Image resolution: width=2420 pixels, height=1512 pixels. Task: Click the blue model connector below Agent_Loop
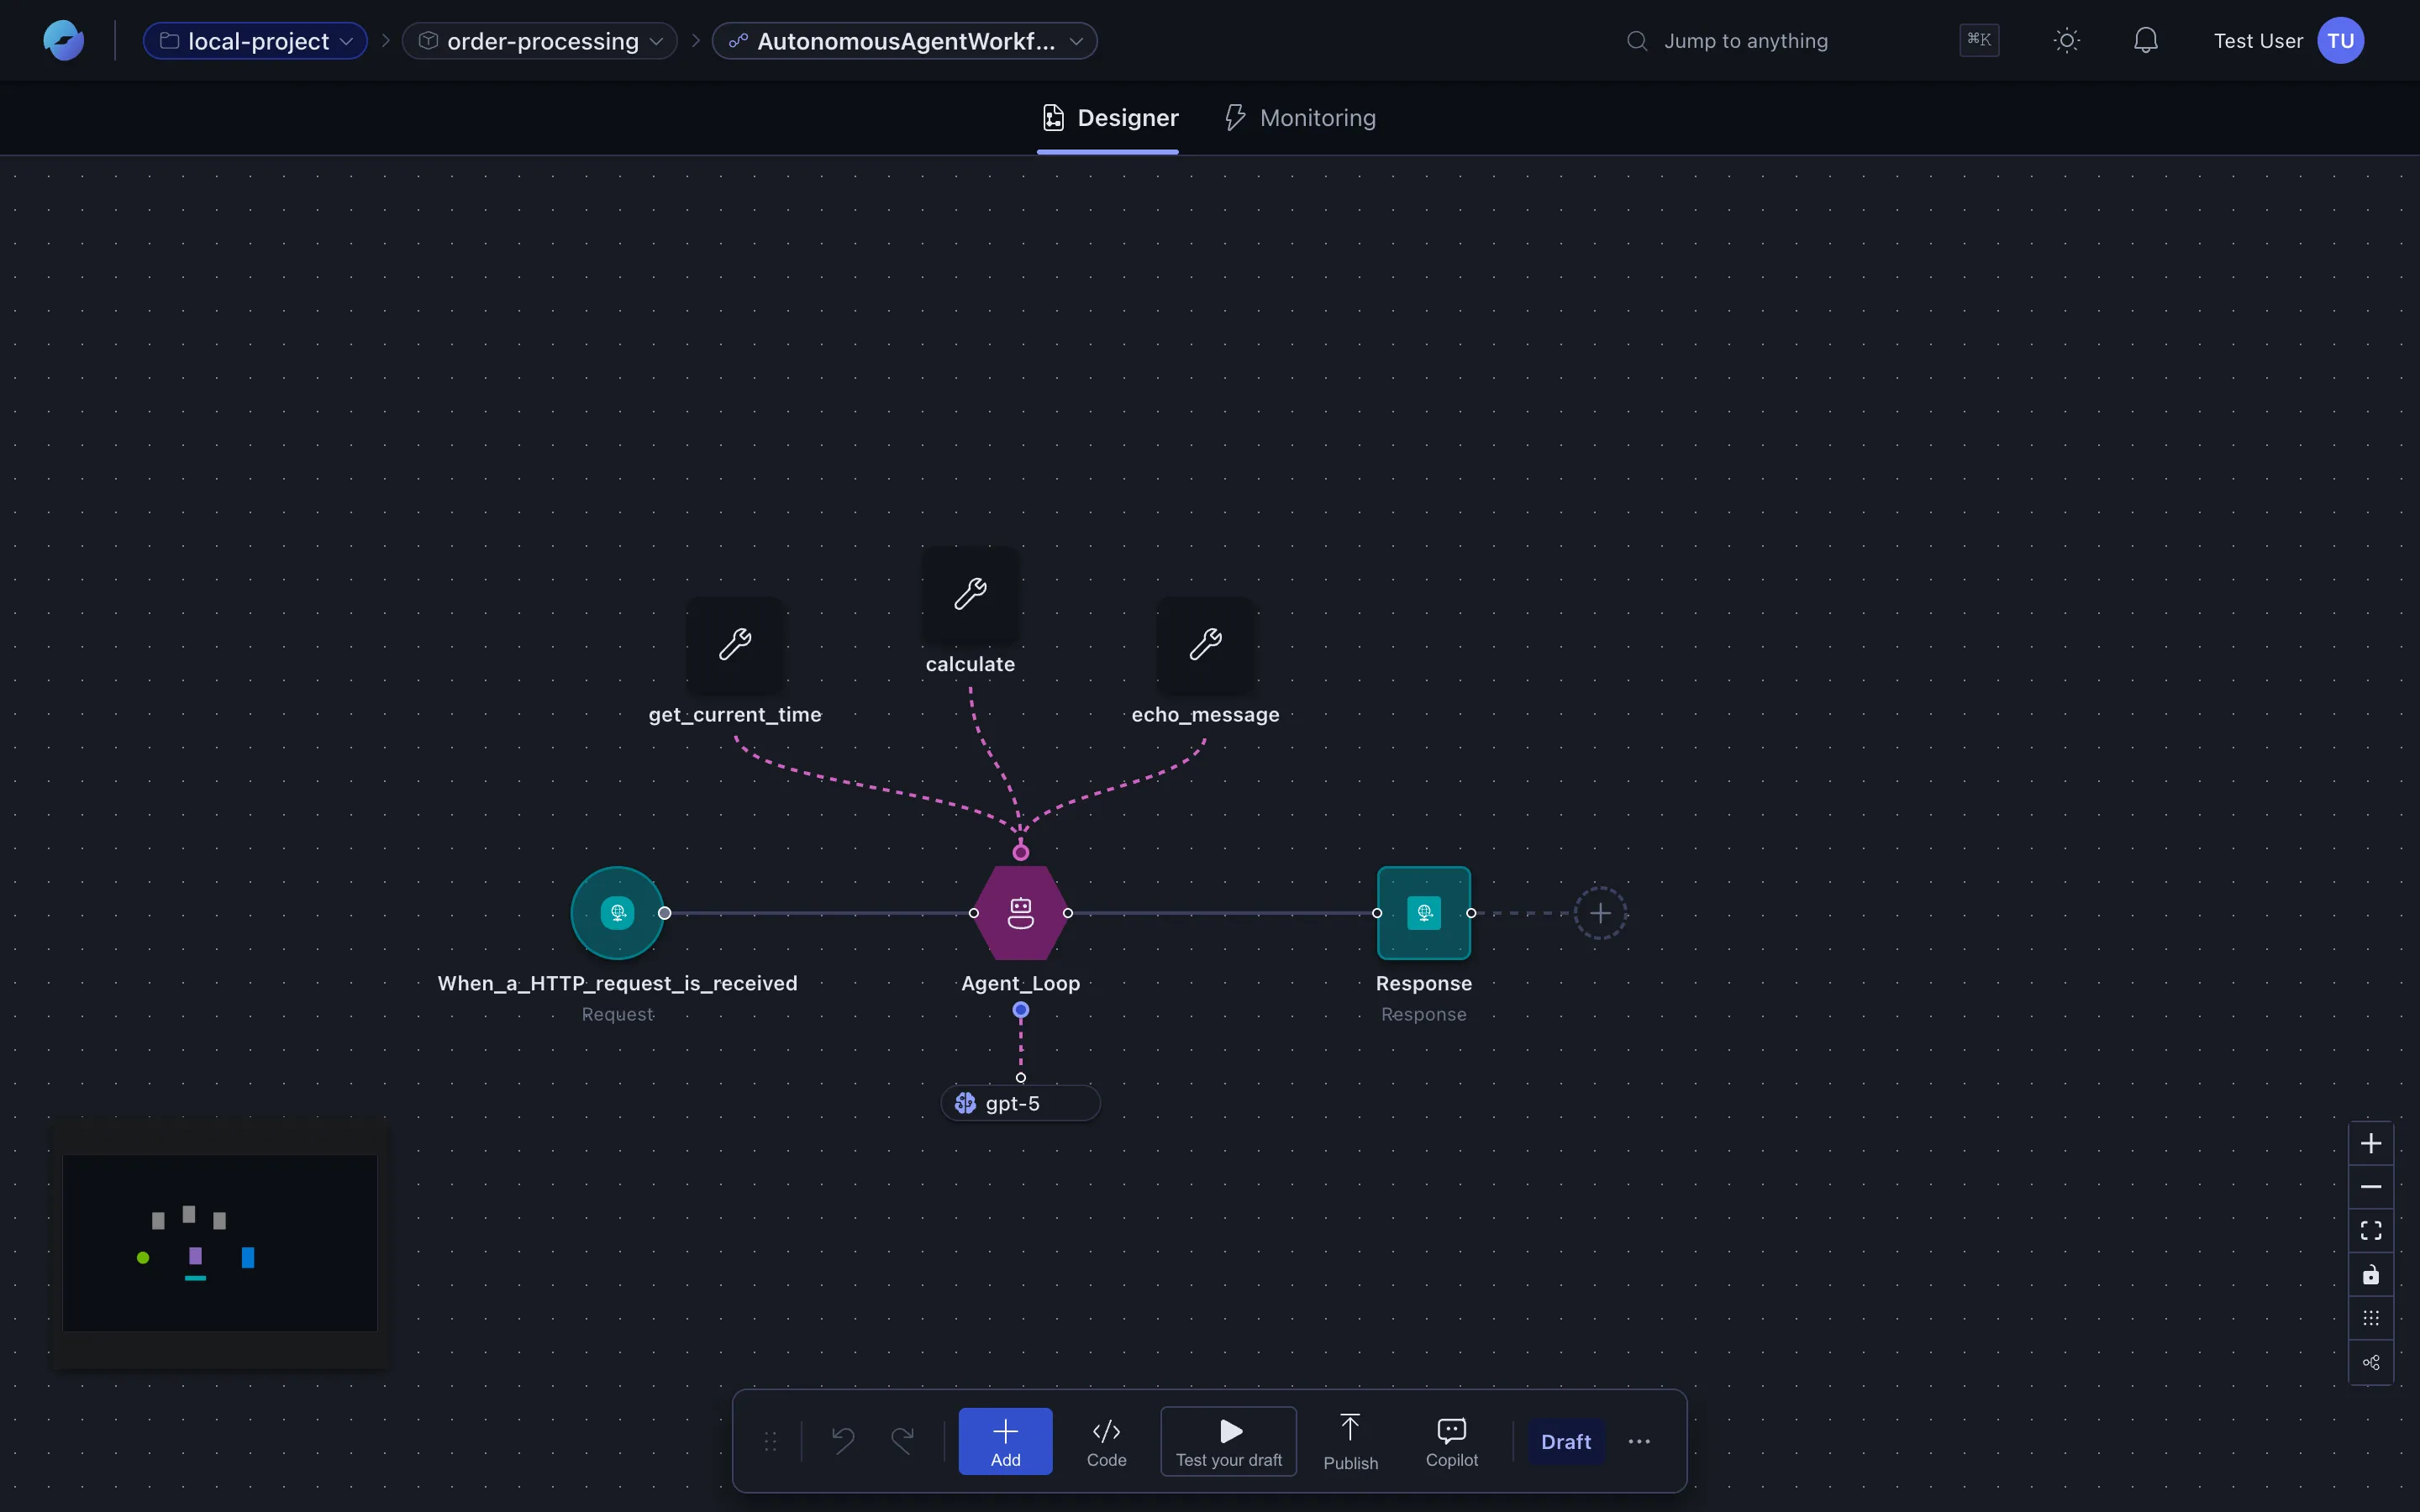coord(1020,1010)
